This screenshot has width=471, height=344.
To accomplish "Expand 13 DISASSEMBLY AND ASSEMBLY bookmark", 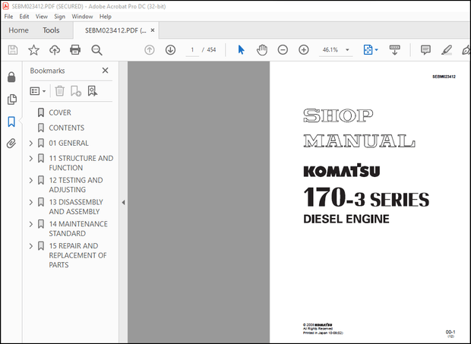I will (31, 202).
